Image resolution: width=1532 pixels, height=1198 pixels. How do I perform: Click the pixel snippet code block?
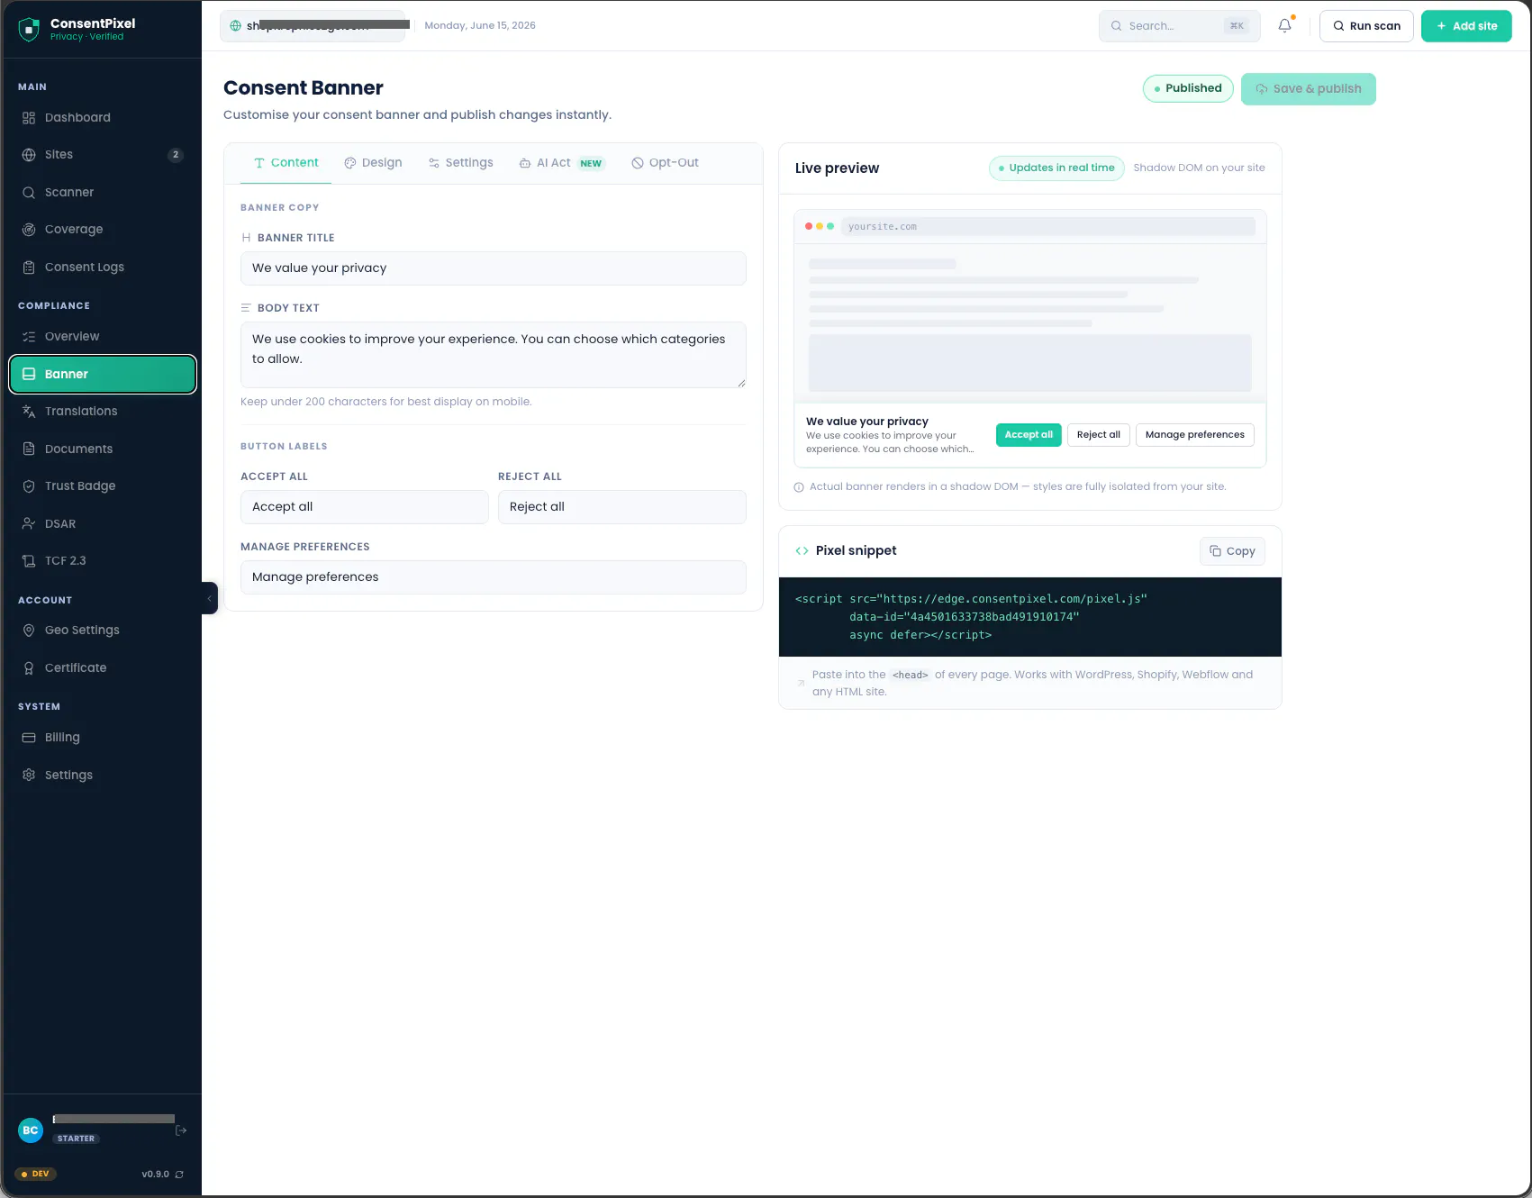coord(1030,617)
